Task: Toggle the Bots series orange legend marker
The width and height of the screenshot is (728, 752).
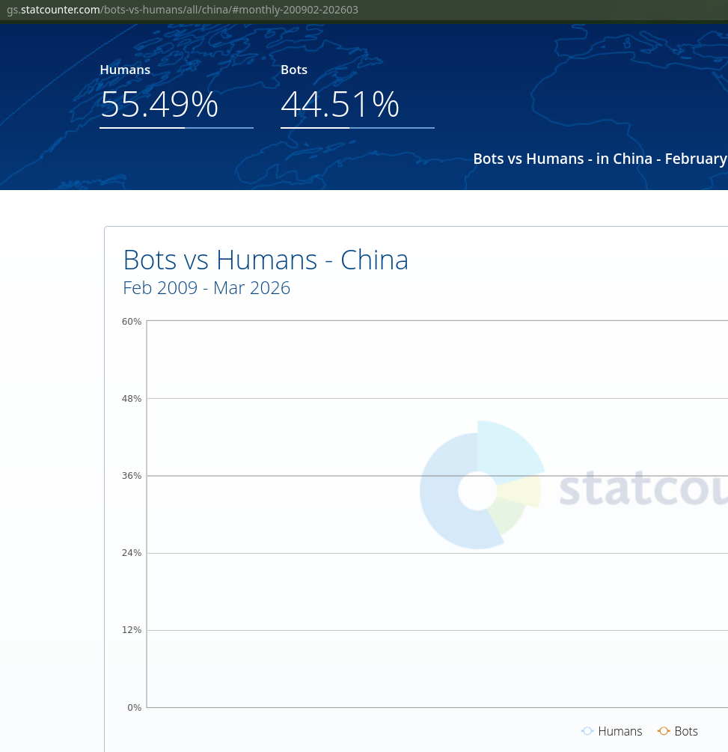Action: click(664, 731)
